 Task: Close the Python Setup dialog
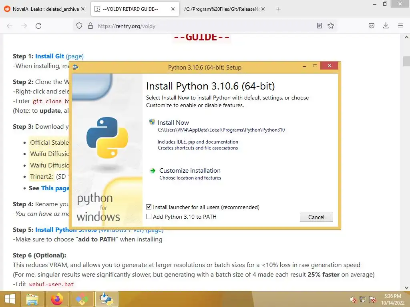click(329, 66)
